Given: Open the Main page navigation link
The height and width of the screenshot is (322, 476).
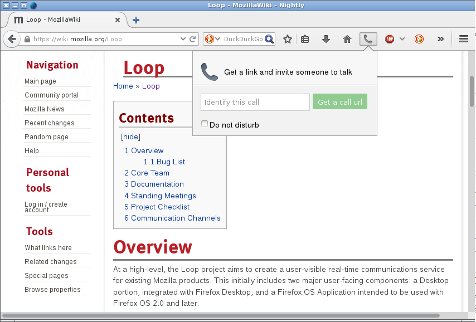Looking at the screenshot, I should pos(40,81).
